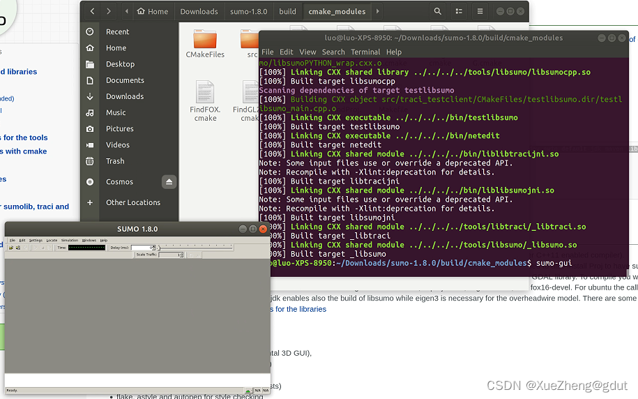Click the sumo-1.8.0 breadcrumb
Viewport: 638px width, 399px height.
coord(249,11)
